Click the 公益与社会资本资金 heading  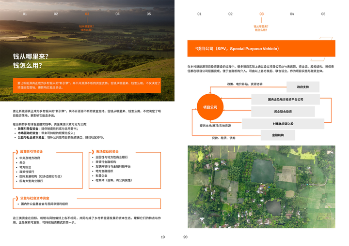(x=34, y=198)
